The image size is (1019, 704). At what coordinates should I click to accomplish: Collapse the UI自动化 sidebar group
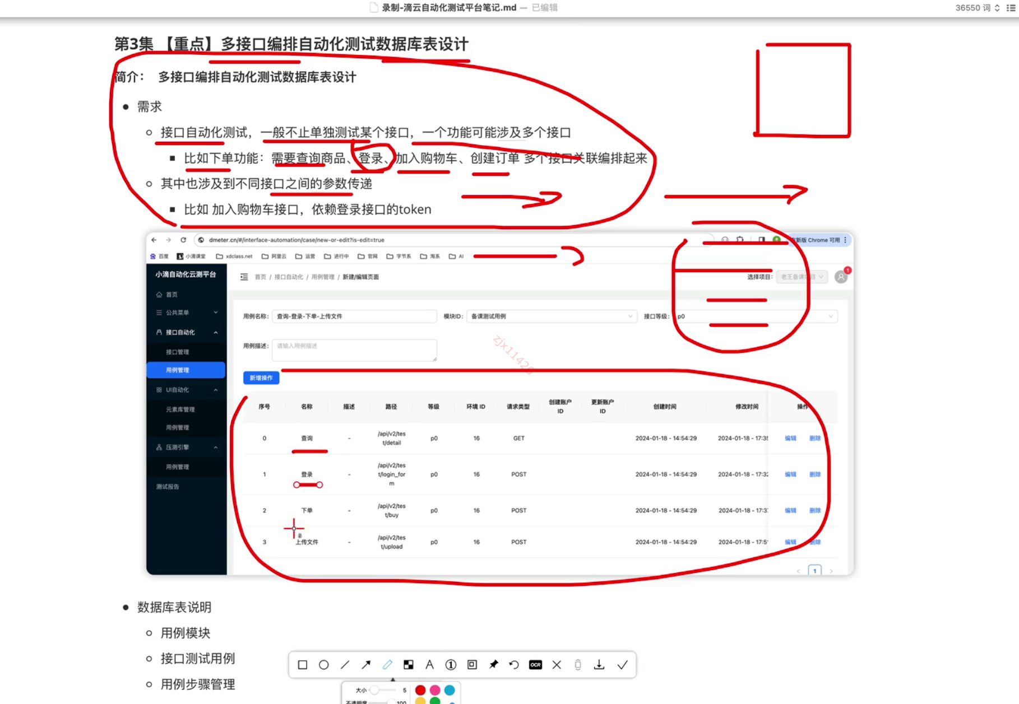click(x=186, y=390)
